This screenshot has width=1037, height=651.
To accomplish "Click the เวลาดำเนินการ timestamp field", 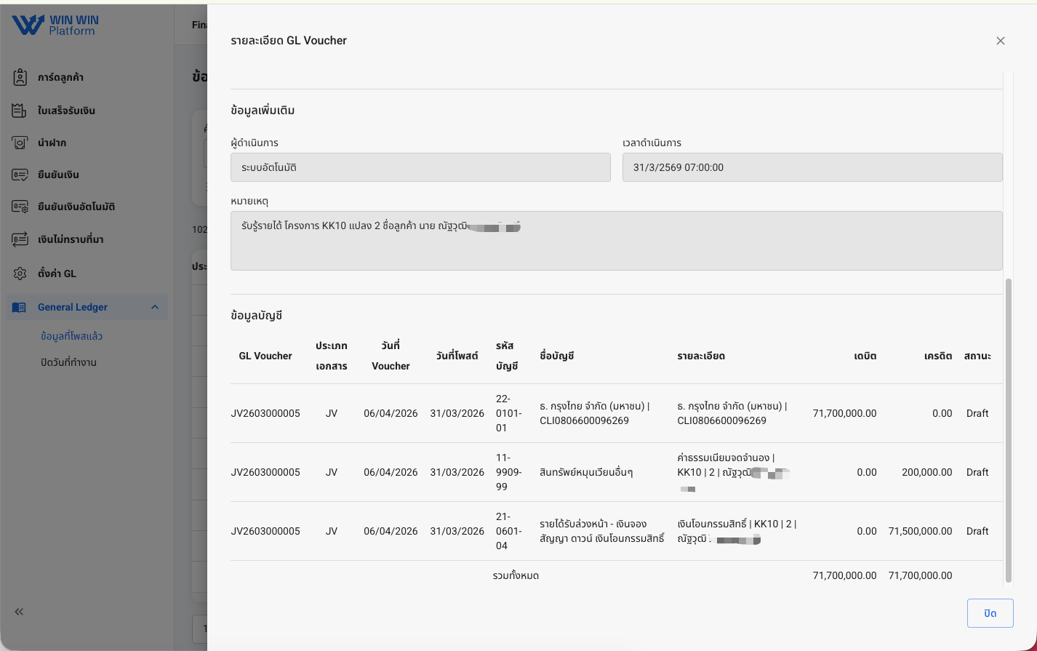I will click(812, 167).
